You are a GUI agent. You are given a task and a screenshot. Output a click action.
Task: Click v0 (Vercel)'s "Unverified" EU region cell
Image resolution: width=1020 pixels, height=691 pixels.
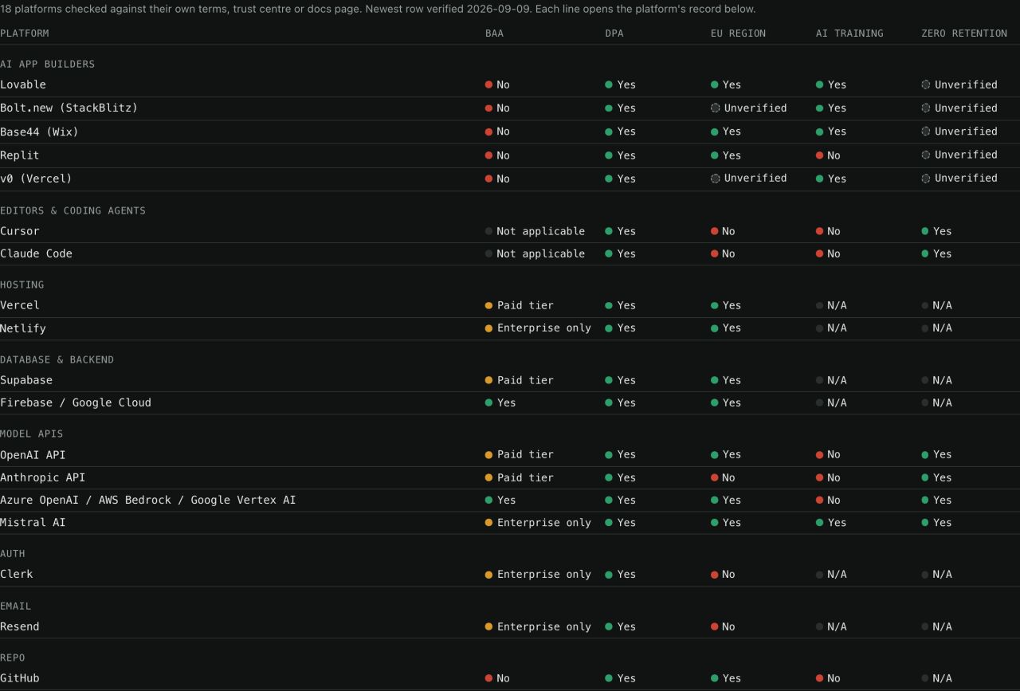(x=749, y=178)
